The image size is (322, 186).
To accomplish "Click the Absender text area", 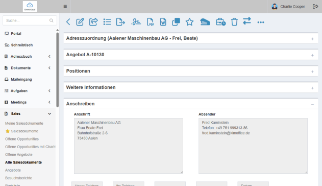I will click(x=253, y=146).
